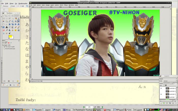The width and height of the screenshot is (178, 111).
Task: Create a new layer in Layers panel
Action: click(x=161, y=103)
